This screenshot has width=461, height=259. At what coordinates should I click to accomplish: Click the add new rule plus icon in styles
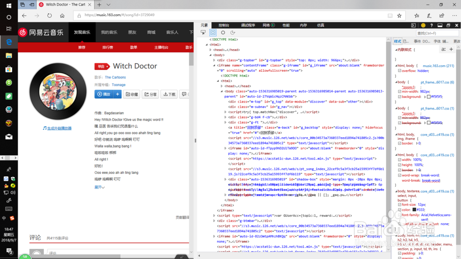pos(451,49)
